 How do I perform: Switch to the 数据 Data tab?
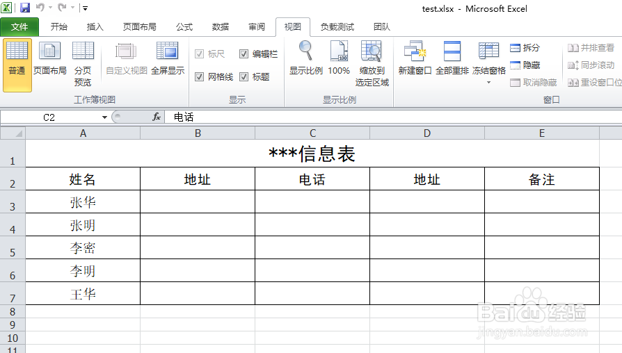(221, 27)
